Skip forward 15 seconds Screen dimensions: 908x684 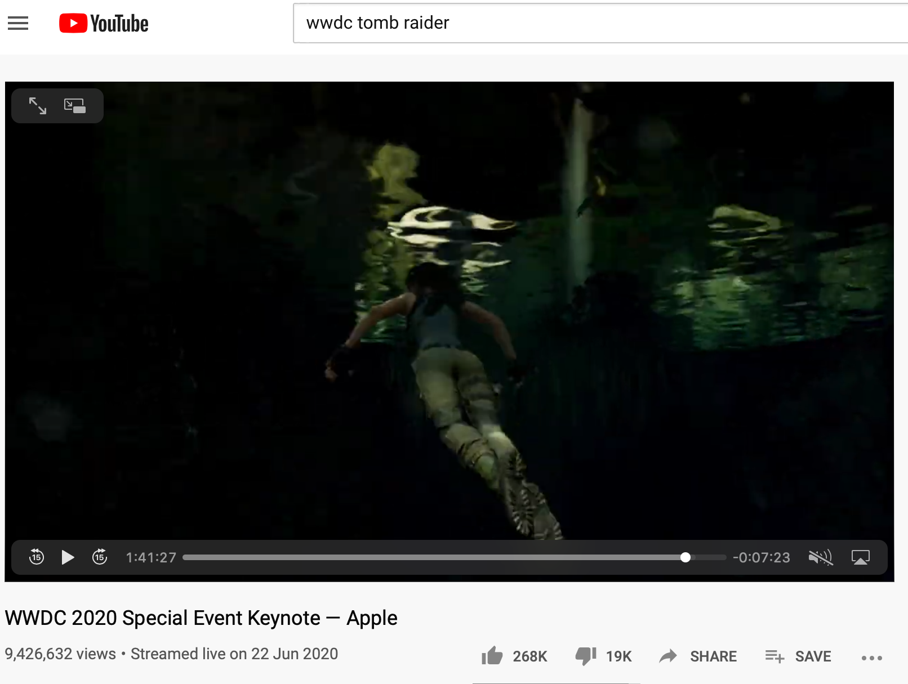coord(100,557)
